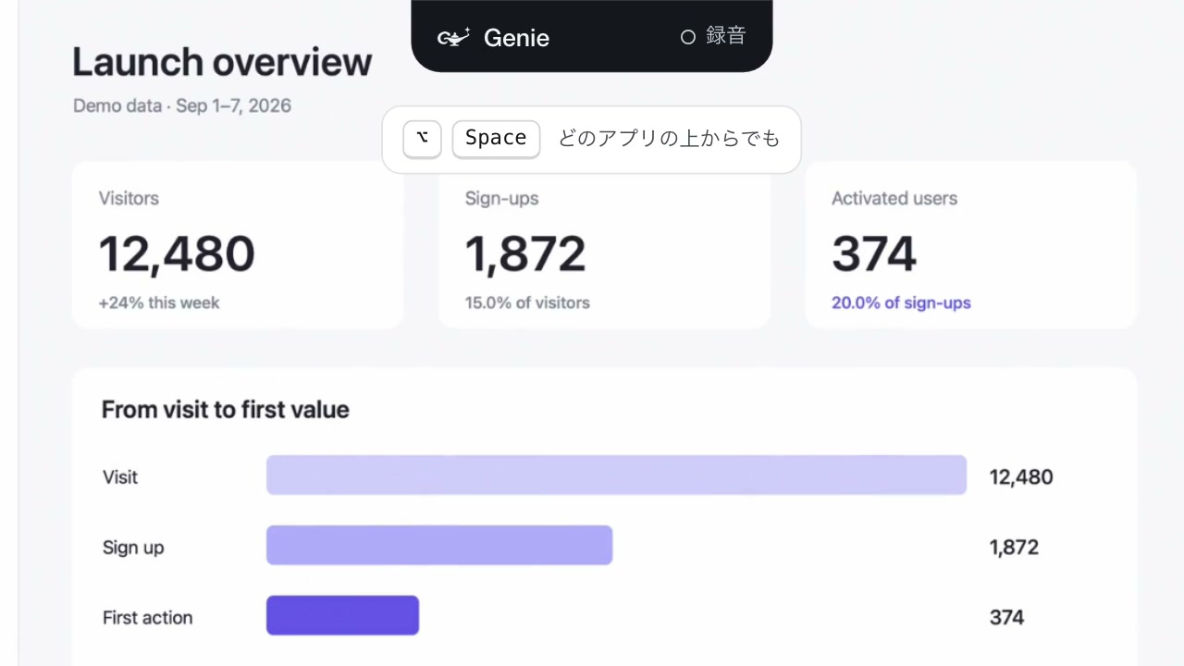
Task: Click the From visit to first value heading
Action: pyautogui.click(x=226, y=410)
